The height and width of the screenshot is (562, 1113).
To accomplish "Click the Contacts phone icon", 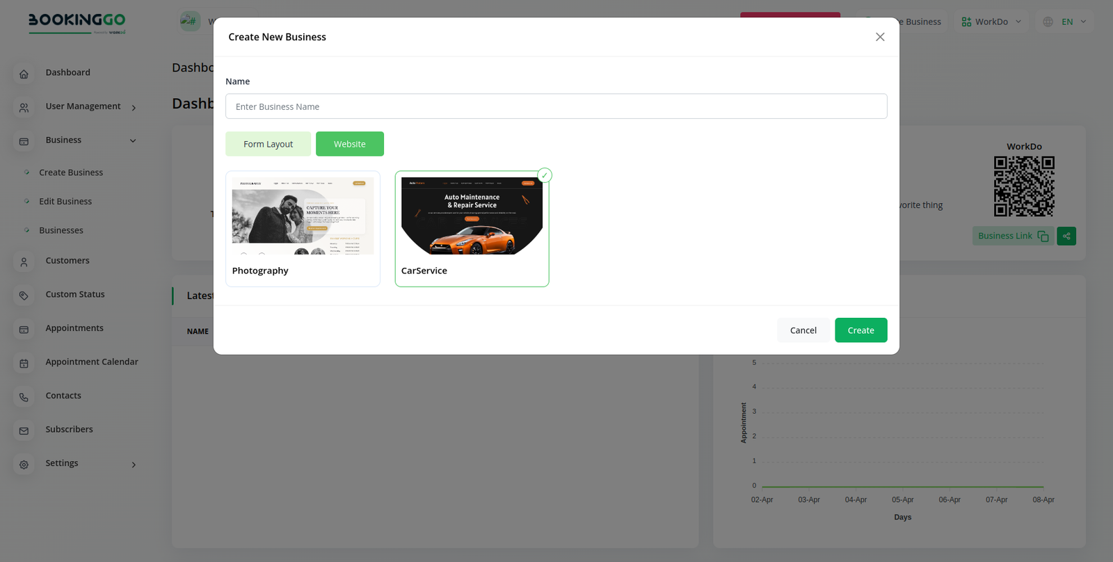I will (24, 397).
